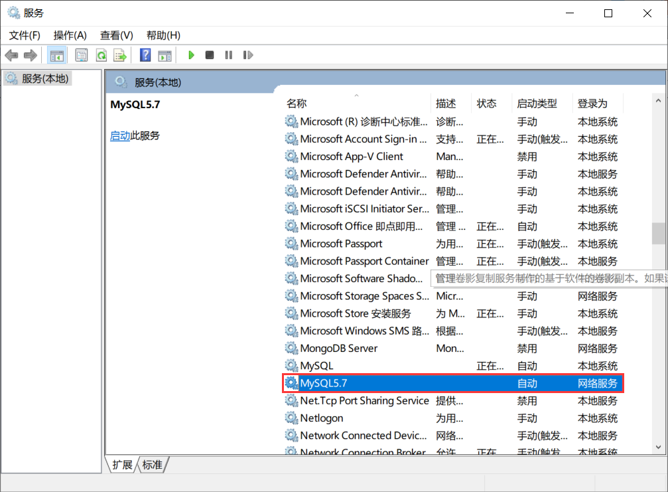This screenshot has height=492, width=668.
Task: Open the 帮助(H) menu
Action: (164, 35)
